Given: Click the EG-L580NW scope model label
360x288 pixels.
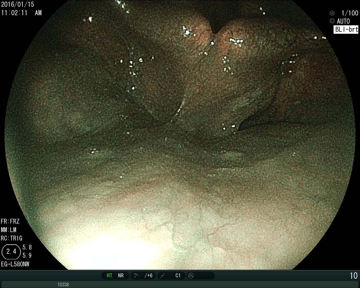Looking at the screenshot, I should point(15,264).
